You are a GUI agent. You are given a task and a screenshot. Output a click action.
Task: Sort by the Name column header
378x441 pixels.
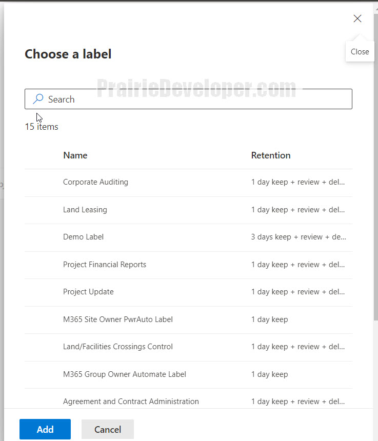pyautogui.click(x=75, y=155)
